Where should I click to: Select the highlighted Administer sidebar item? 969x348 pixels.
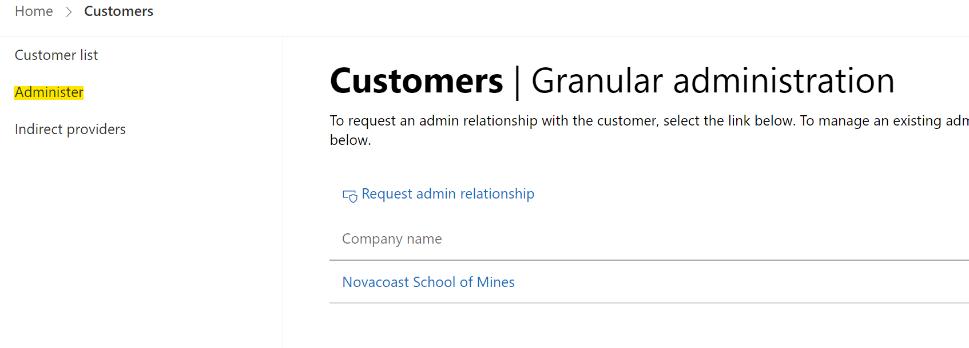[x=49, y=92]
